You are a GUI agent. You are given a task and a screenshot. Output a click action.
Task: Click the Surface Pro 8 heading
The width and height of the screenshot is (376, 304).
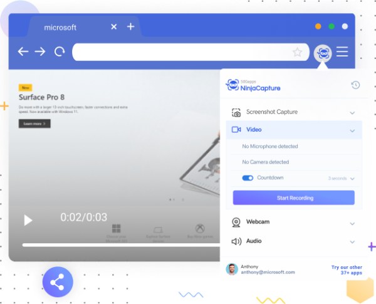tap(41, 97)
